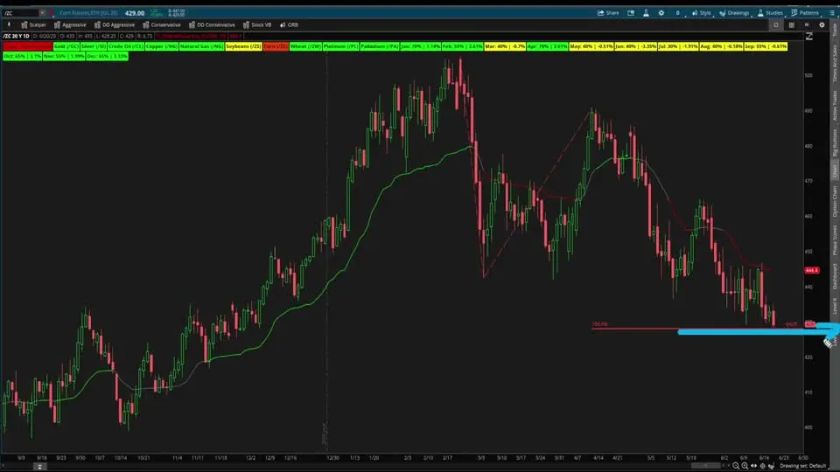Viewport: 840px width, 472px height.
Task: Click the Dec: 65% seasonality label
Action: [x=107, y=56]
